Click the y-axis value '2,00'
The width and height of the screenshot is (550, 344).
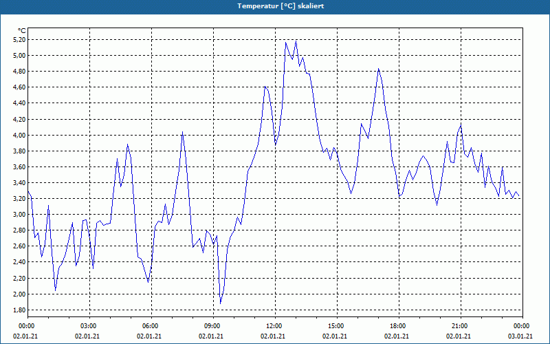20,294
